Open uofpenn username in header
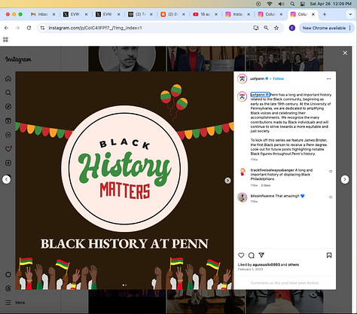This screenshot has height=314, width=357. click(x=257, y=78)
